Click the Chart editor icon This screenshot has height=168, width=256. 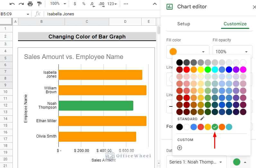[x=170, y=7]
